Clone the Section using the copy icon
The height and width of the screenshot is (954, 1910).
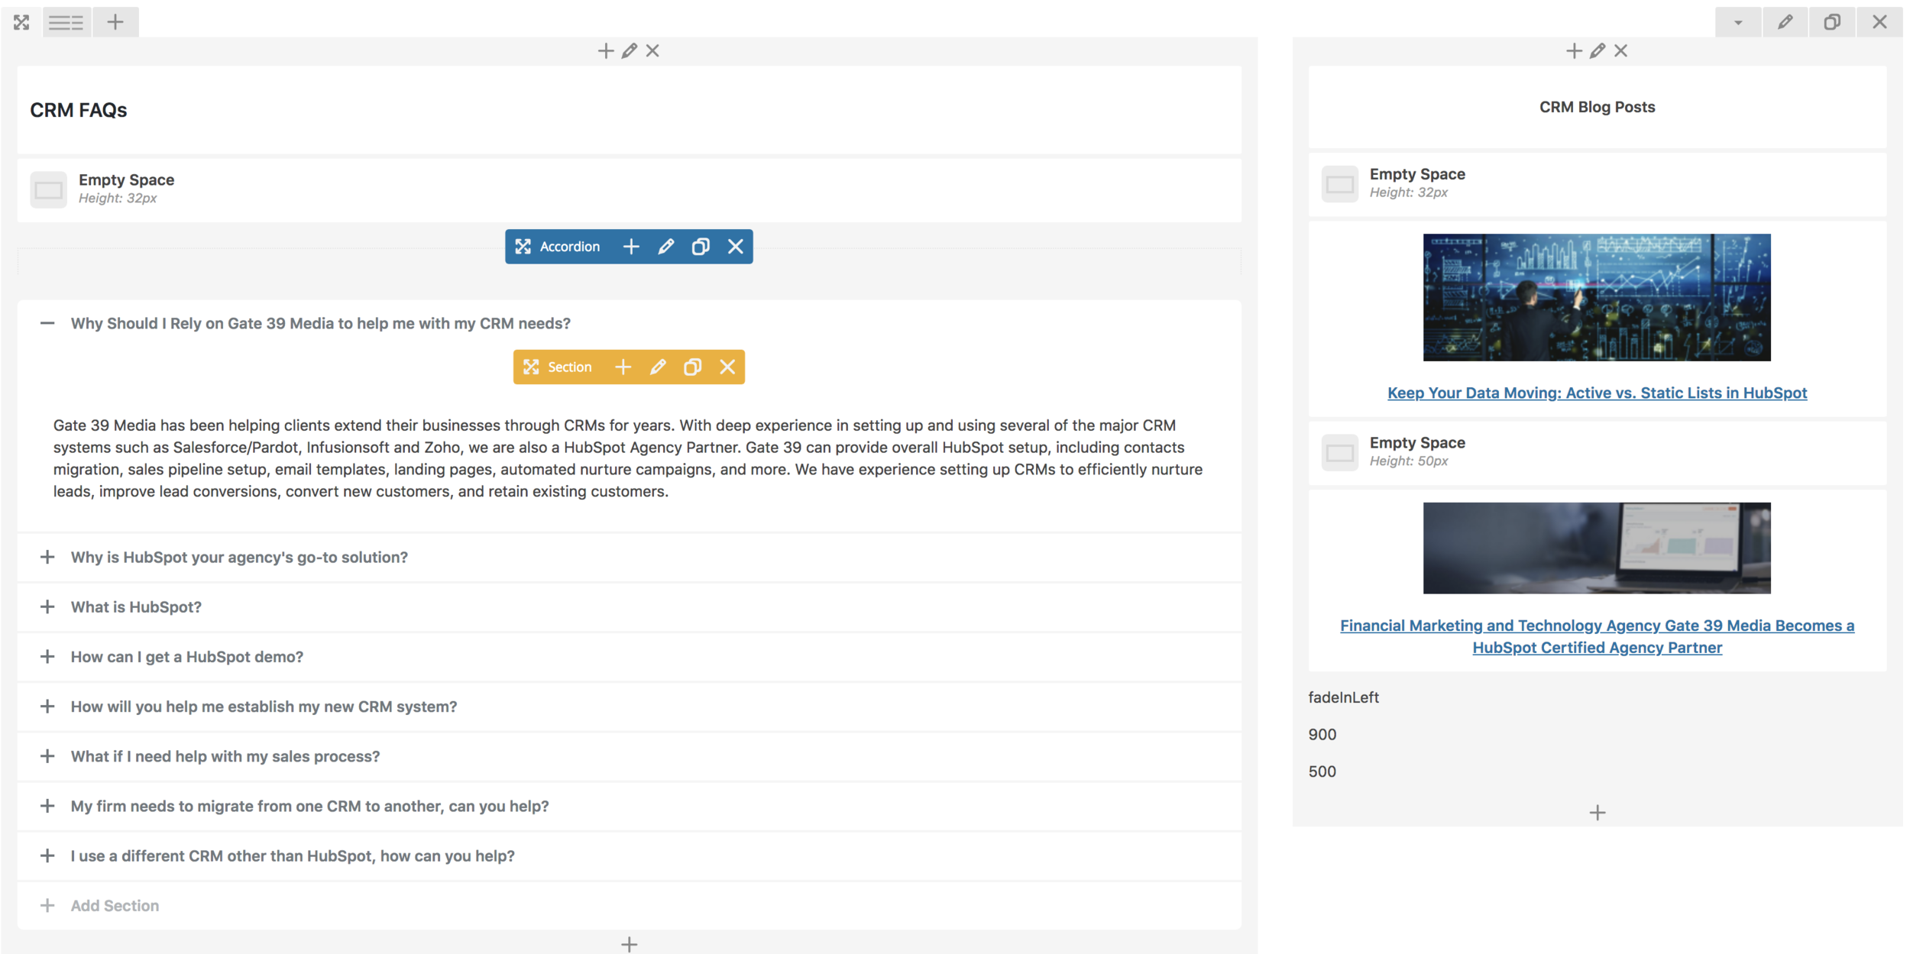pyautogui.click(x=692, y=367)
